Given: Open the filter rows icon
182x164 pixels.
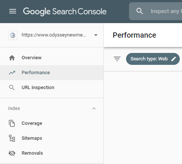Looking at the screenshot, I should (x=117, y=59).
